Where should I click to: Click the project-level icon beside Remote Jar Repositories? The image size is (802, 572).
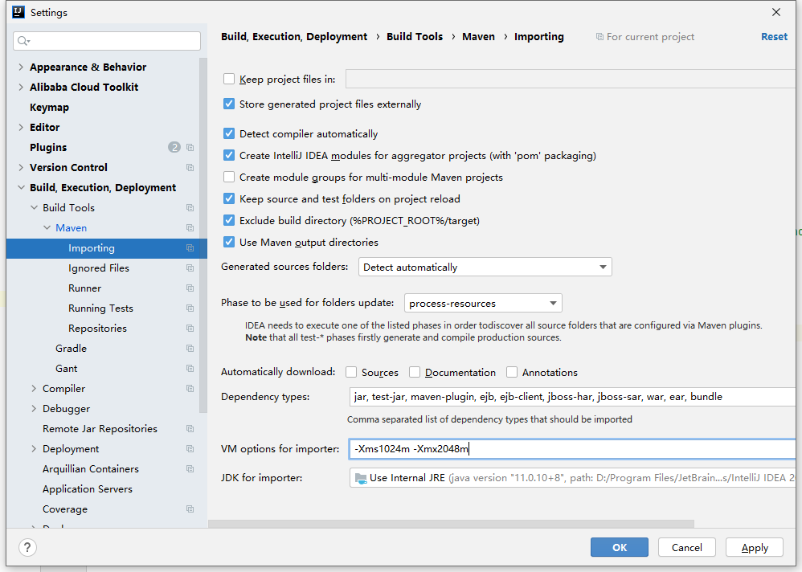pyautogui.click(x=190, y=429)
